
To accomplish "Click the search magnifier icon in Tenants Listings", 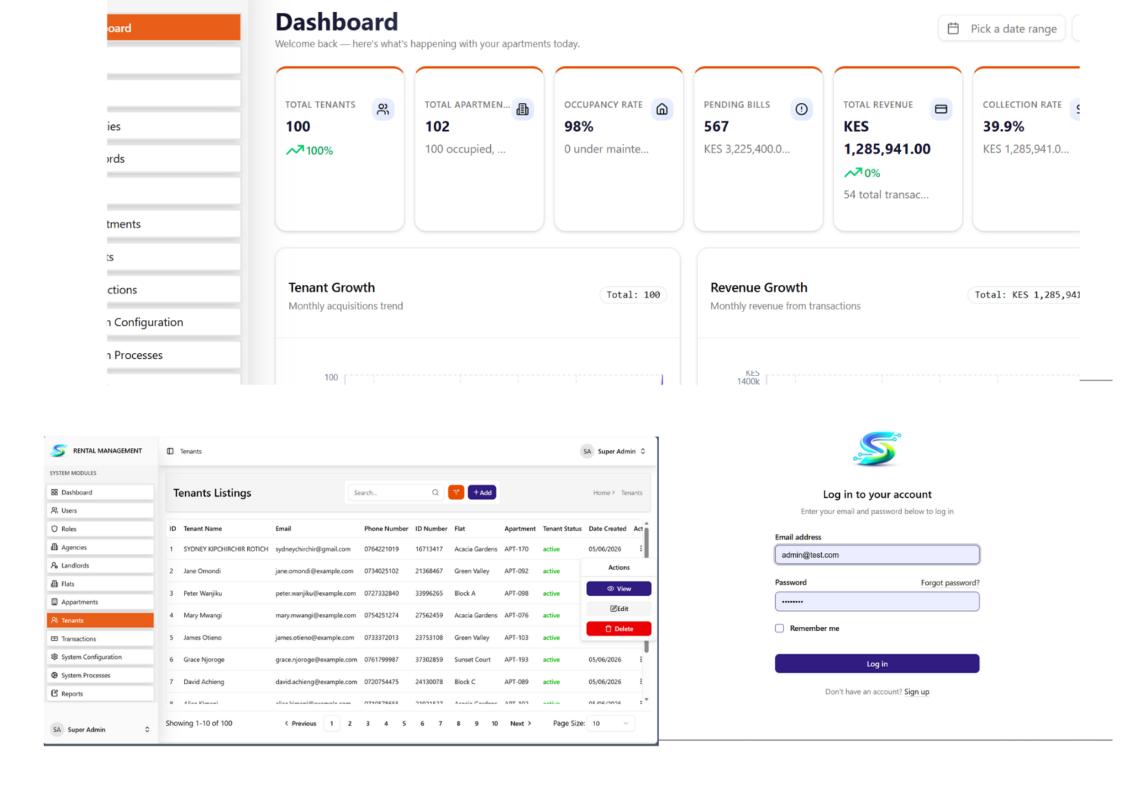I will 435,493.
